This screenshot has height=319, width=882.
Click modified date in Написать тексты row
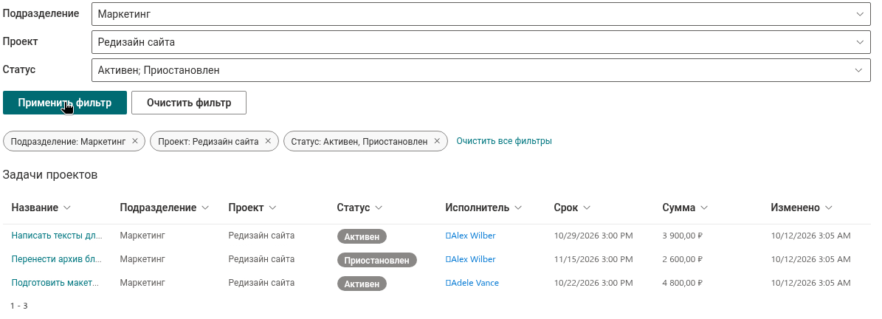(x=810, y=236)
